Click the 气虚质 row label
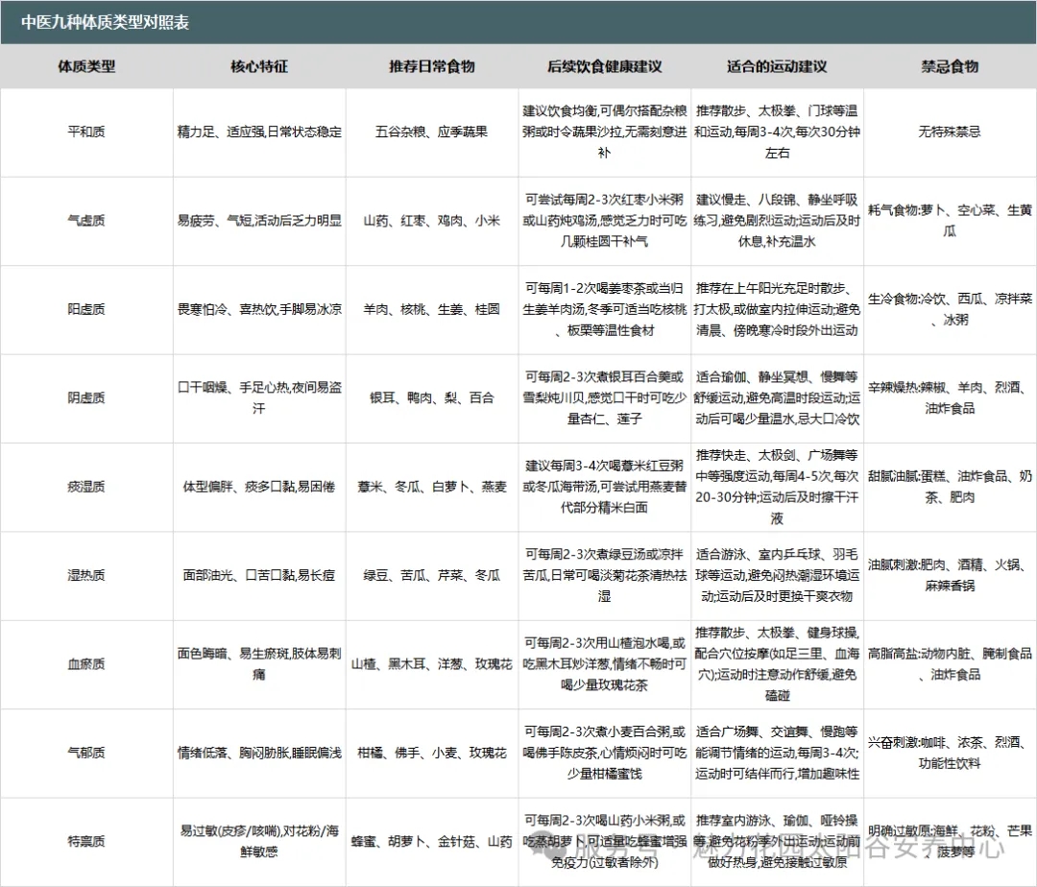 pyautogui.click(x=86, y=221)
